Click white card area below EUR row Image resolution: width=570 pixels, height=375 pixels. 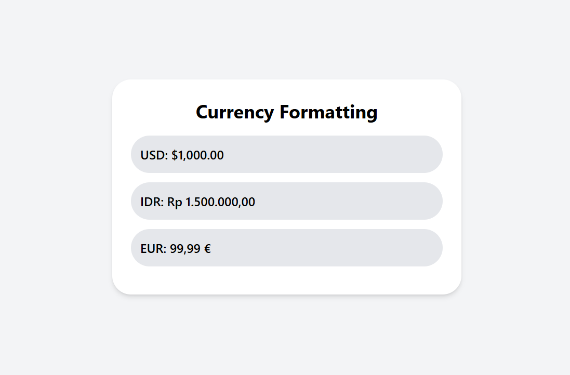[286, 280]
